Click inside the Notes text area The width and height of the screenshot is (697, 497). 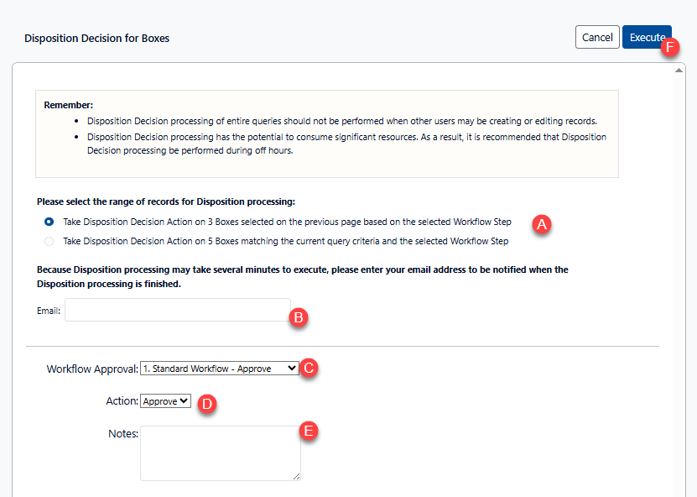(220, 453)
